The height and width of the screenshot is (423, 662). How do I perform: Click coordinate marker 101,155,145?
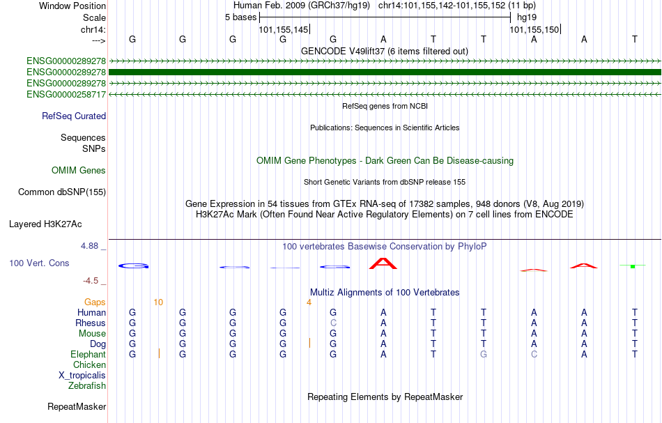(284, 29)
